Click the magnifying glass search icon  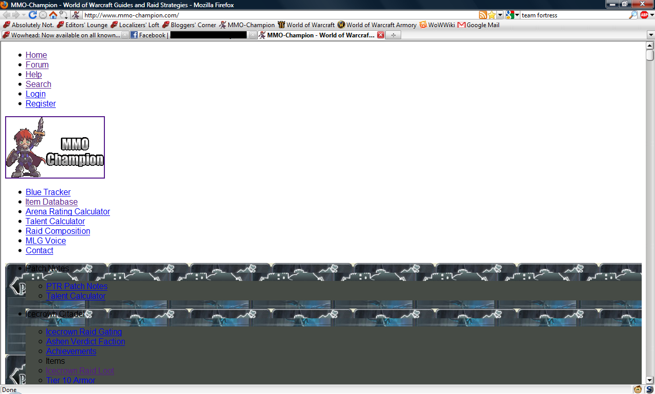(633, 15)
